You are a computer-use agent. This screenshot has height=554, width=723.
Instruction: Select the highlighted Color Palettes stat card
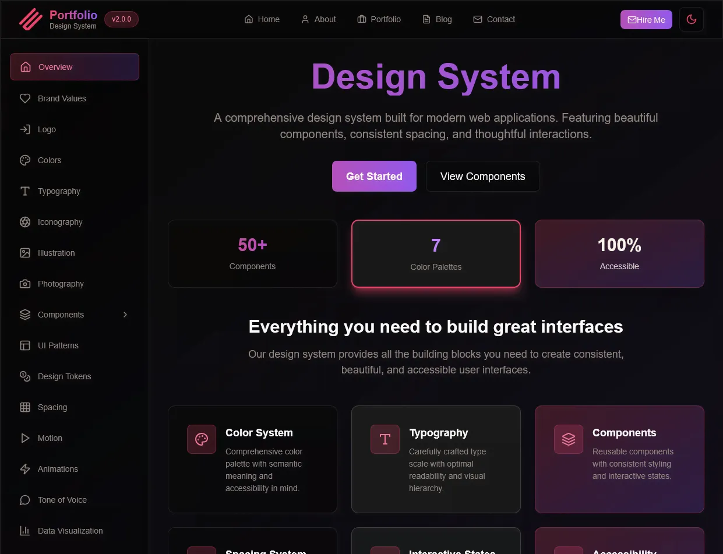436,253
